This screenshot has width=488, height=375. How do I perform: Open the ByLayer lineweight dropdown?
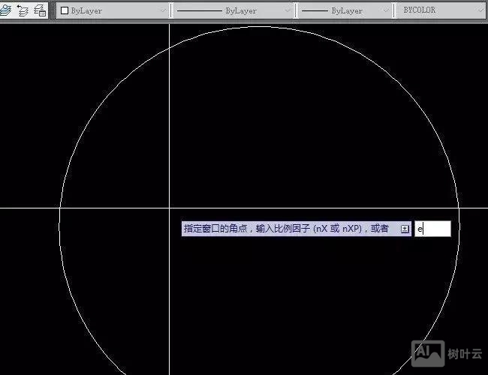(345, 10)
